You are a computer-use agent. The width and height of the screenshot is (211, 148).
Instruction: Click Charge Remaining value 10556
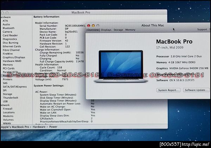(79, 53)
